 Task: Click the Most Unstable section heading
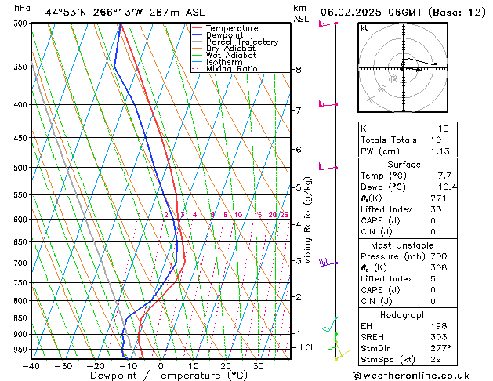(402, 245)
